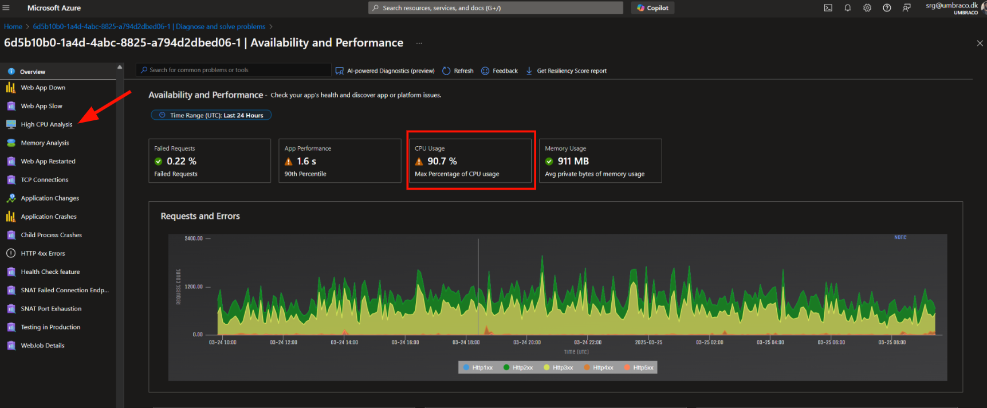Click the help question mark icon
Image resolution: width=987 pixels, height=408 pixels.
click(887, 8)
